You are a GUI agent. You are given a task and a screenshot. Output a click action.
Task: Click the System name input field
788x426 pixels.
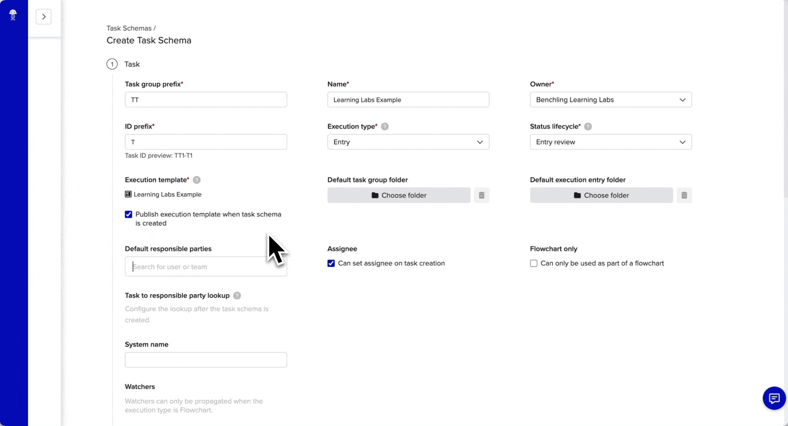click(x=206, y=359)
